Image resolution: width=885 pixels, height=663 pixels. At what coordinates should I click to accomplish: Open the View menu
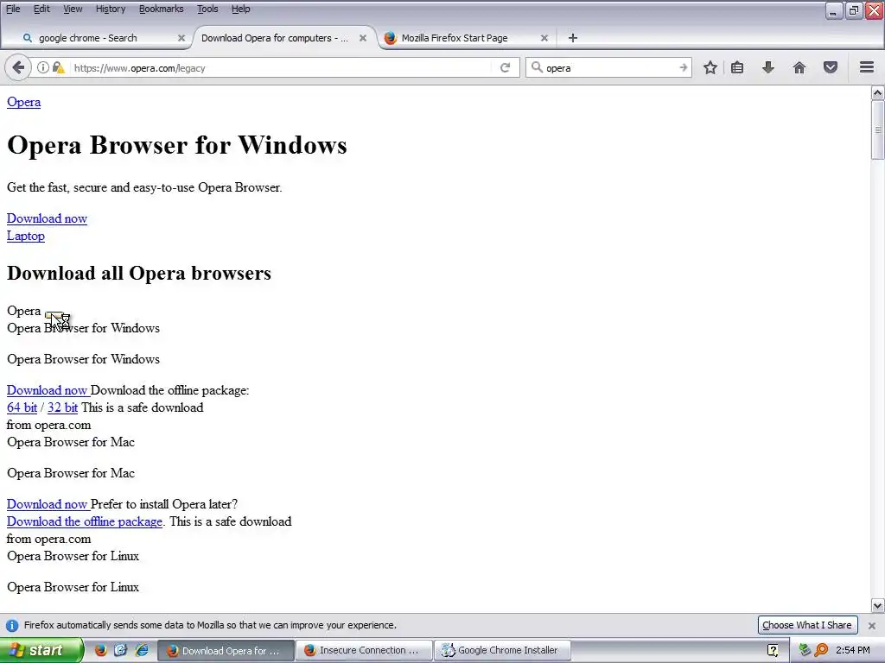(73, 9)
